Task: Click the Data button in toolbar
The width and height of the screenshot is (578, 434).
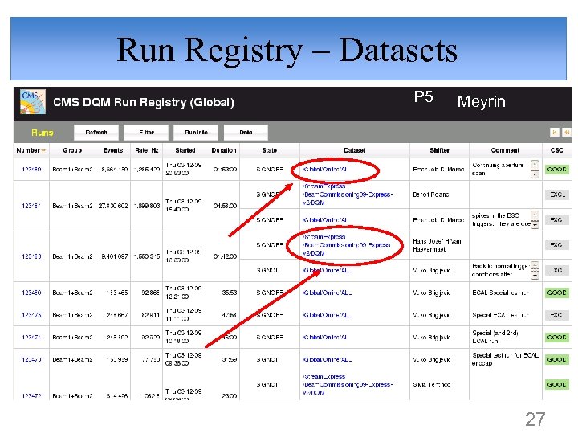Action: pyautogui.click(x=246, y=132)
